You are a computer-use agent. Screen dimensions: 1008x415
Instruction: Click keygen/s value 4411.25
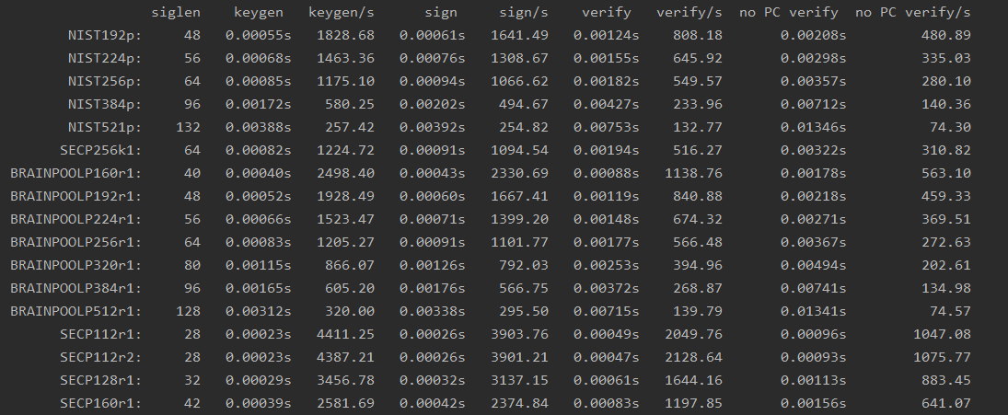coord(346,335)
